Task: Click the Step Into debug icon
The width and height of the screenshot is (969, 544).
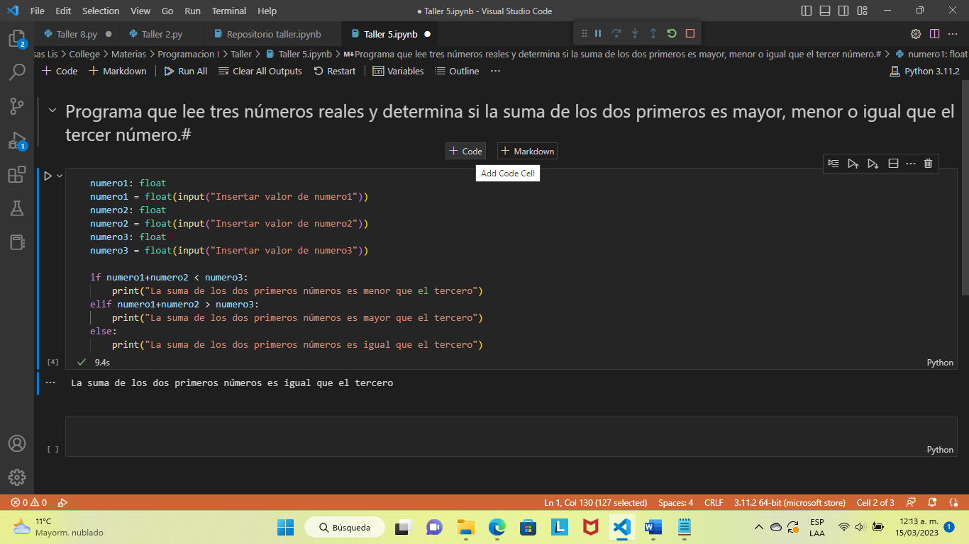Action: [x=633, y=33]
